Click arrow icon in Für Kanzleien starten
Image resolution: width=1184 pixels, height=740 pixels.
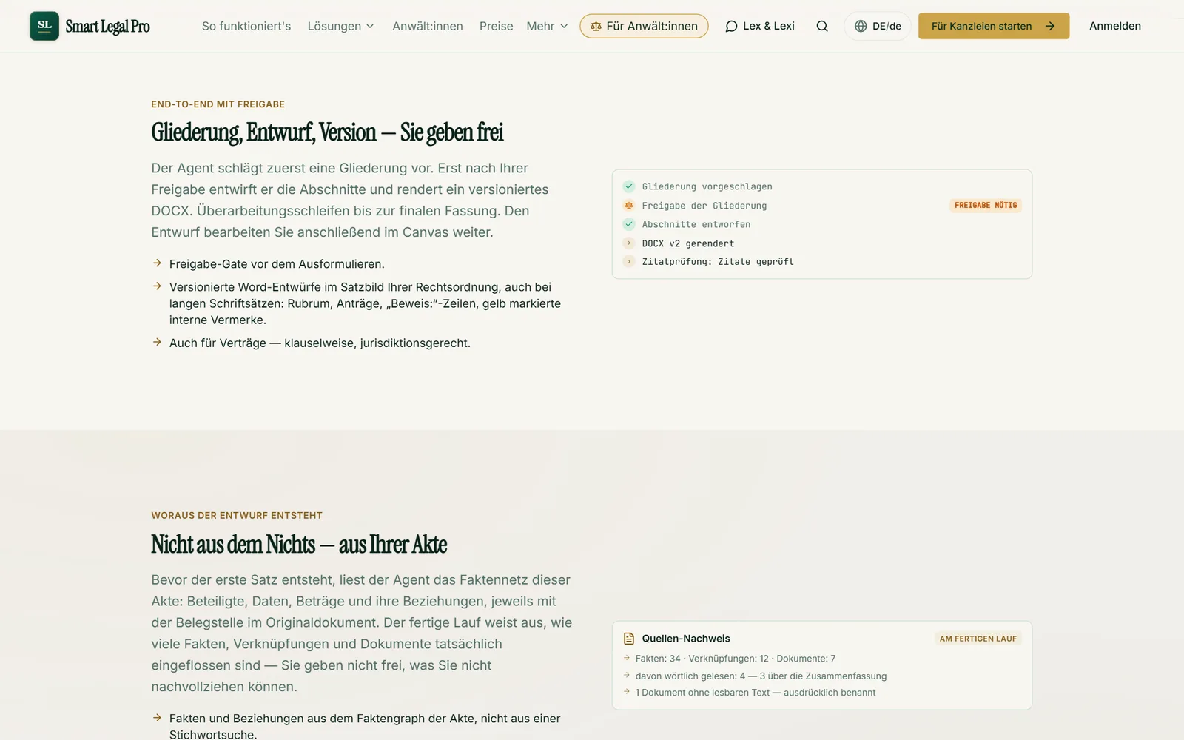[1049, 26]
